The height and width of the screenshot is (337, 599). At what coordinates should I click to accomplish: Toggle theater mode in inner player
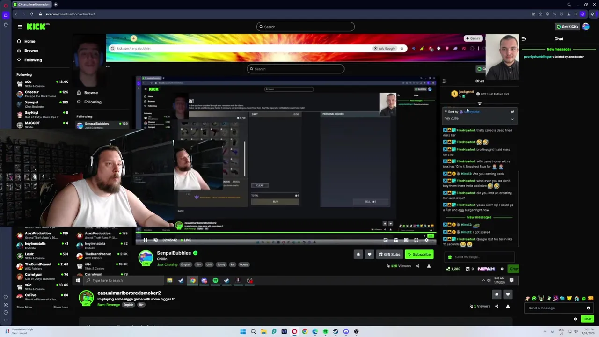[406, 240]
